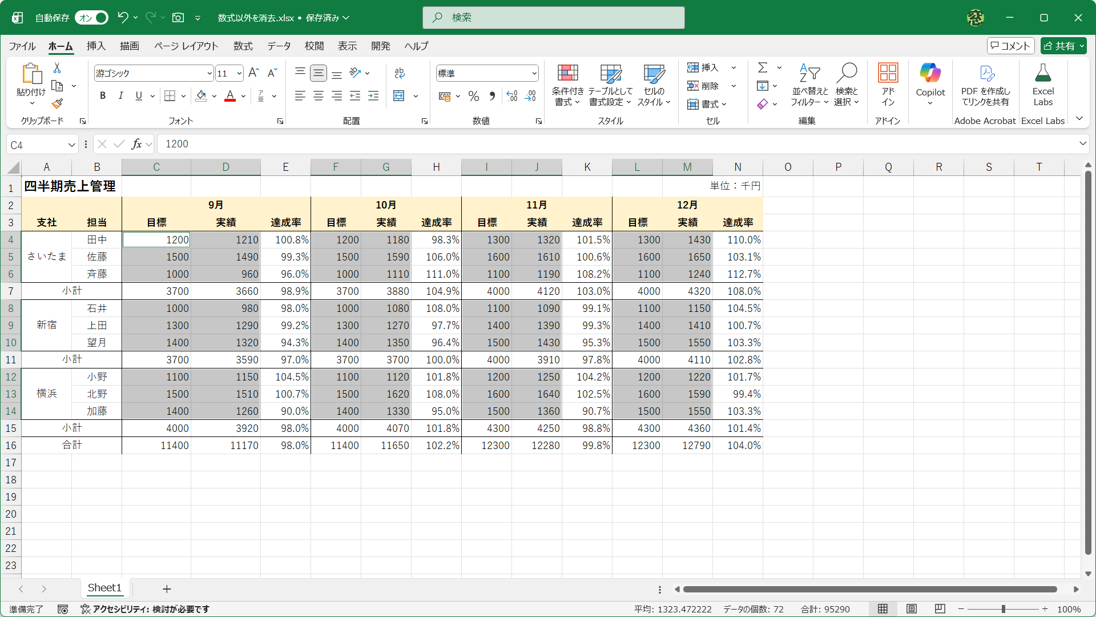The image size is (1096, 617).
Task: Toggle the AutoSave (自動保存) switch
Action: click(x=92, y=18)
